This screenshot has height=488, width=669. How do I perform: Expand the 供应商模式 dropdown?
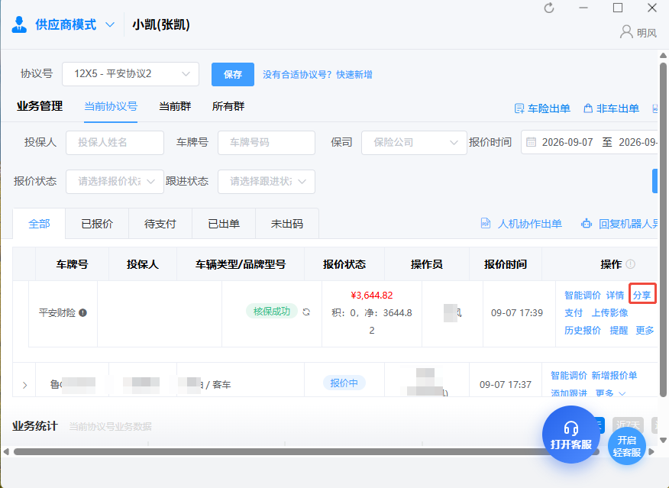click(x=110, y=24)
